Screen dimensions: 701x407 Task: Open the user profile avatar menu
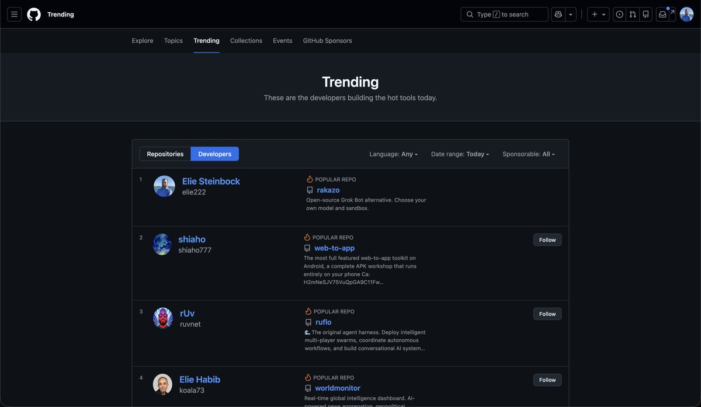[686, 14]
